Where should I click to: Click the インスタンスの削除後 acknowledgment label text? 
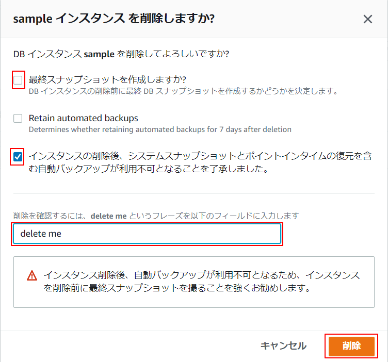[200, 162]
